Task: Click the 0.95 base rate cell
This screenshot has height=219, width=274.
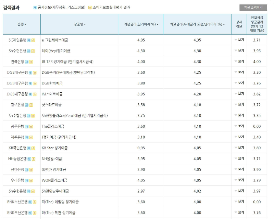Action: [141, 148]
